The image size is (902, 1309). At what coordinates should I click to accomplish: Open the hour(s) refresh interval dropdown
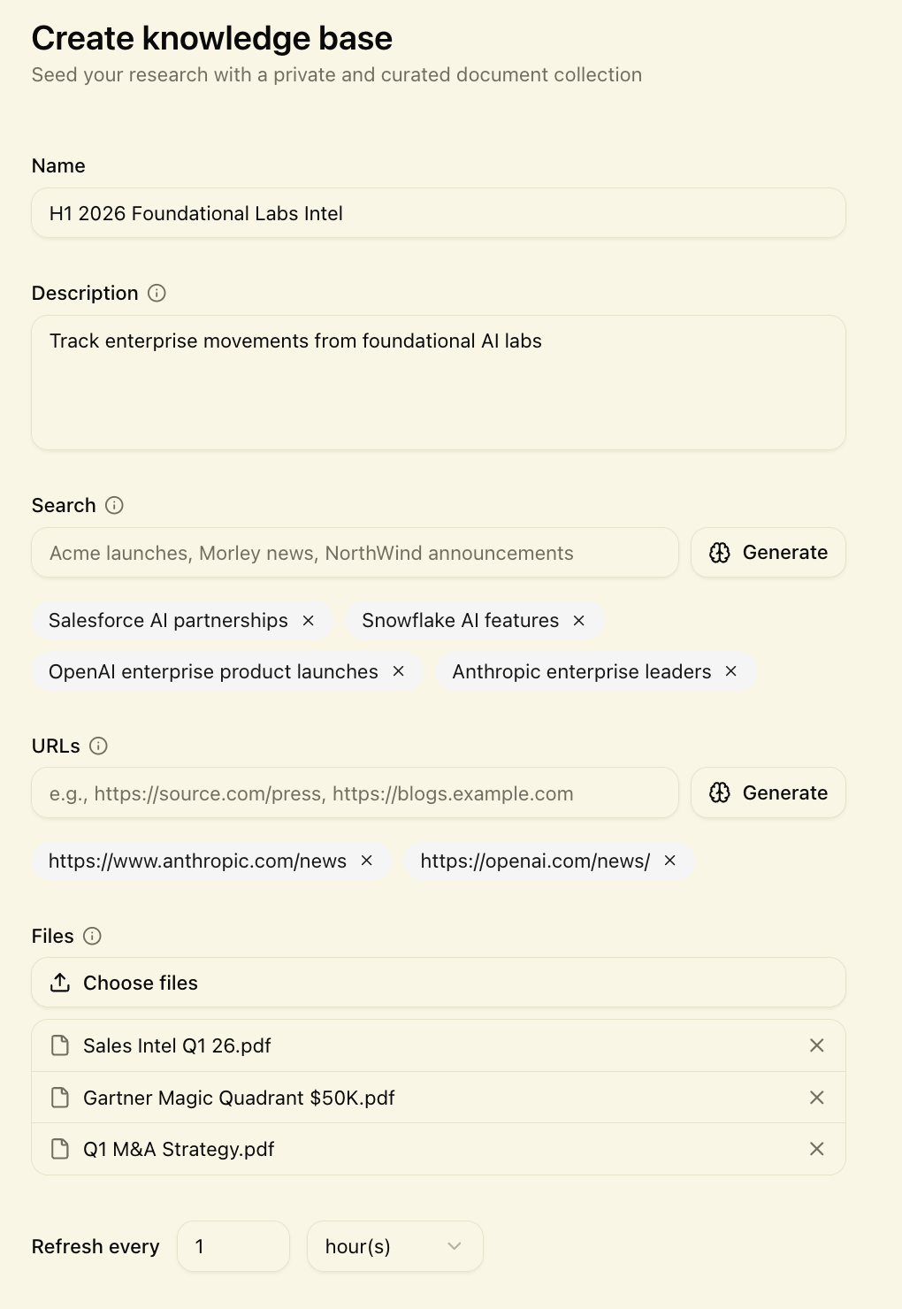pos(394,1246)
